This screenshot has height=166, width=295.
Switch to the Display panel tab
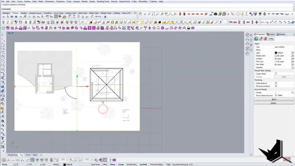(x=281, y=35)
